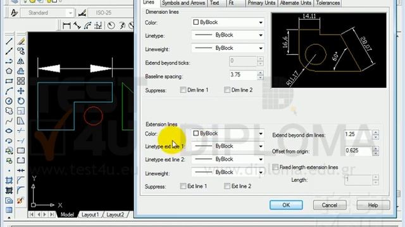Open Extension lines Color dropdown

228,134
